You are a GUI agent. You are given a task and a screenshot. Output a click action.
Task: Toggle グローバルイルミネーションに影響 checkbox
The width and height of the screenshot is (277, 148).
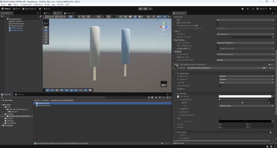[x=217, y=26]
